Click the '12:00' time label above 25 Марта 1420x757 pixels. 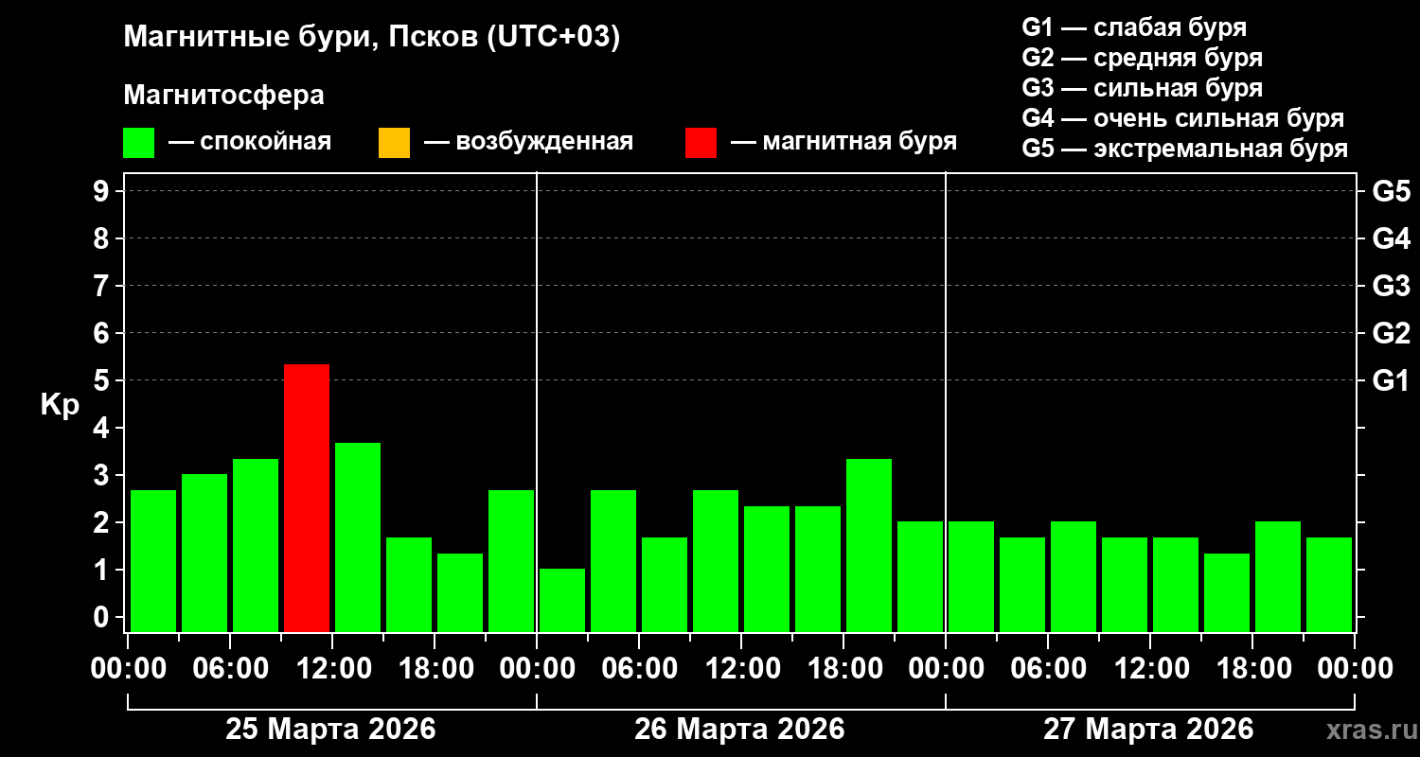click(x=332, y=669)
